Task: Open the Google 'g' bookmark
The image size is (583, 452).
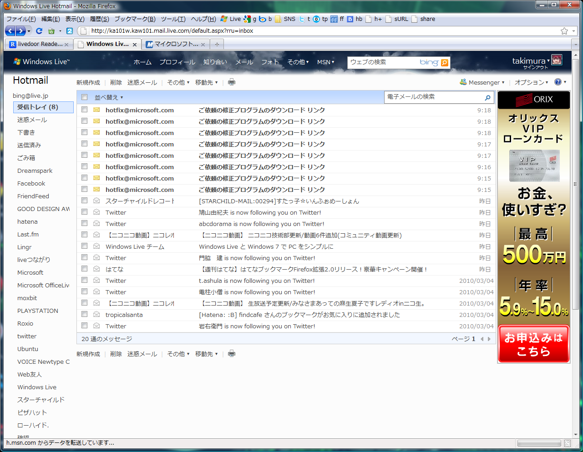Action: [250, 19]
